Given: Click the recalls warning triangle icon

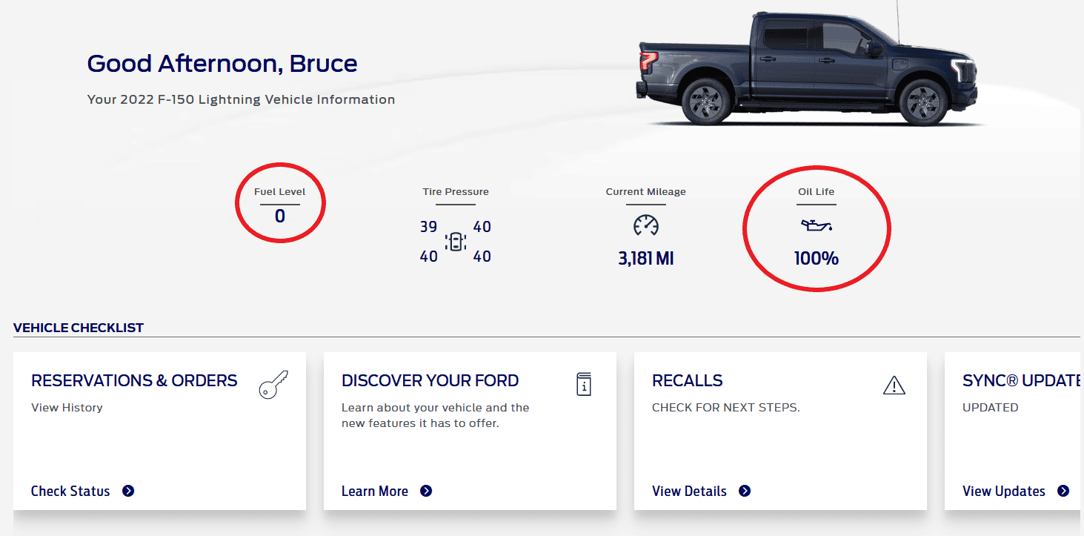Looking at the screenshot, I should tap(894, 385).
